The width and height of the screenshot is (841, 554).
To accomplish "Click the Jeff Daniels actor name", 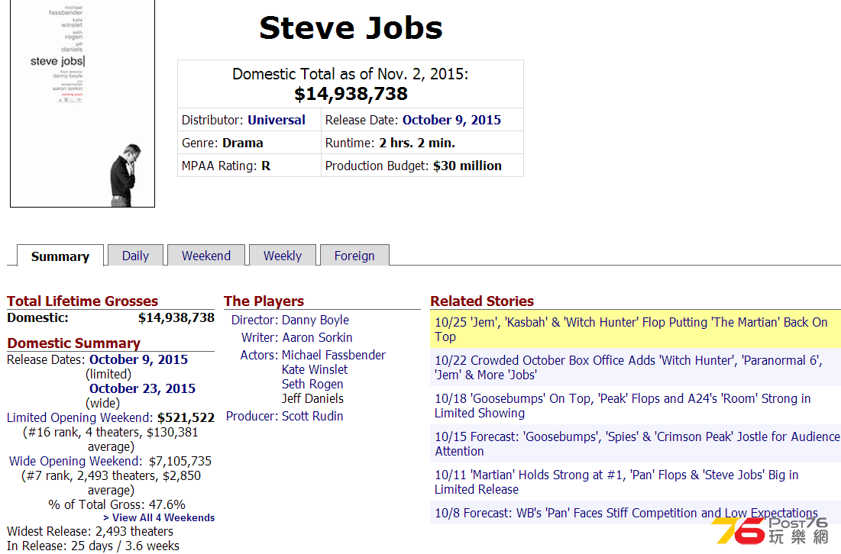I will click(312, 398).
